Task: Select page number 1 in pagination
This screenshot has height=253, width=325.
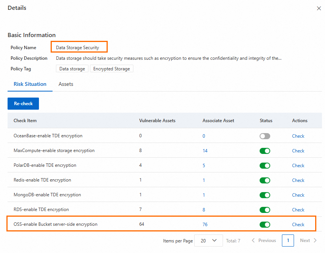Action: [288, 241]
